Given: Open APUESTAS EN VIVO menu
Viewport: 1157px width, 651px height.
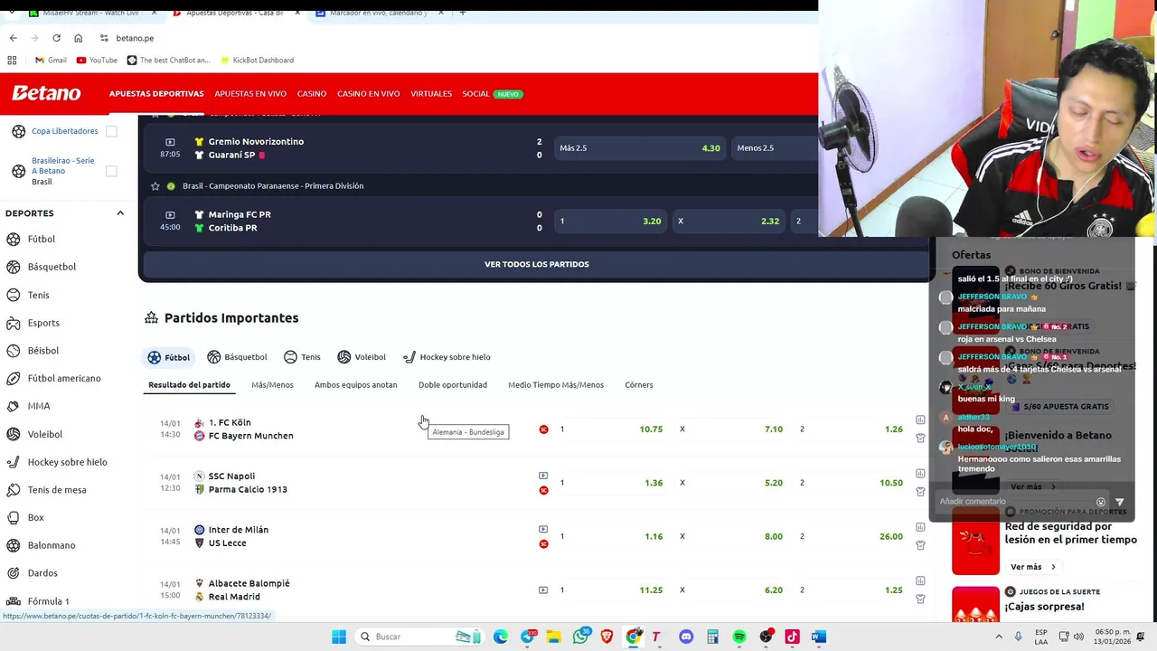Looking at the screenshot, I should [x=250, y=94].
